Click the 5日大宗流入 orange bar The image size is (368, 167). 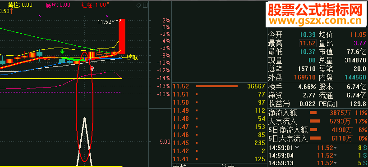click(x=315, y=138)
